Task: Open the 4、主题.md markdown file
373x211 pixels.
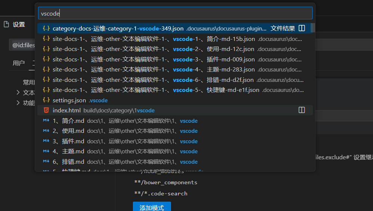Action: 175,151
